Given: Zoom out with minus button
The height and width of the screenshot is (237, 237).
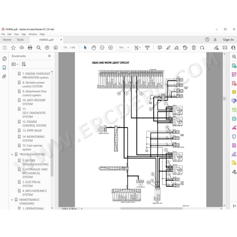Looking at the screenshot, I should click(102, 48).
